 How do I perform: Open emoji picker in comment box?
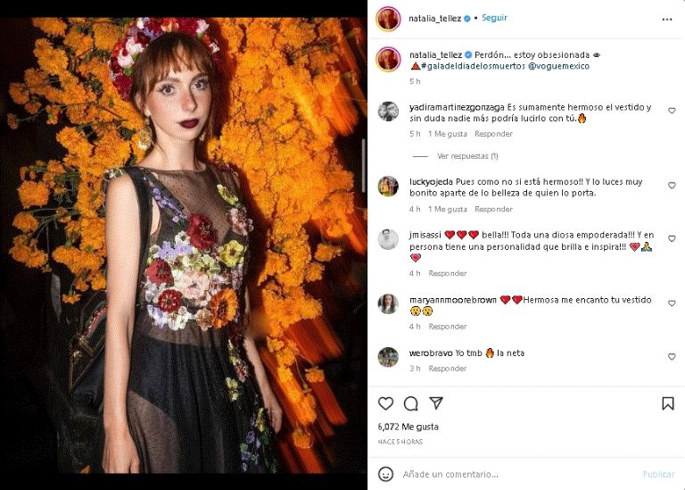(385, 474)
